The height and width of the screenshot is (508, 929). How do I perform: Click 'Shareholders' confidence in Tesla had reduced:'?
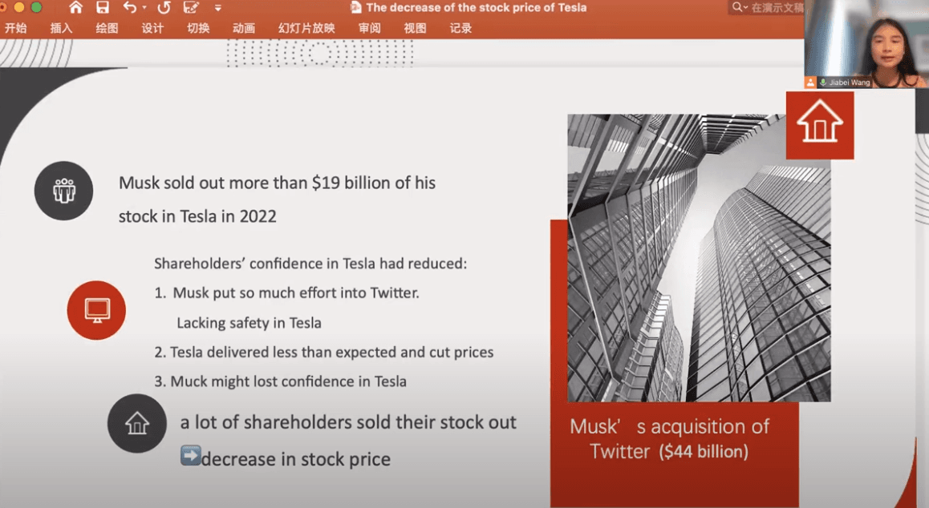point(310,264)
